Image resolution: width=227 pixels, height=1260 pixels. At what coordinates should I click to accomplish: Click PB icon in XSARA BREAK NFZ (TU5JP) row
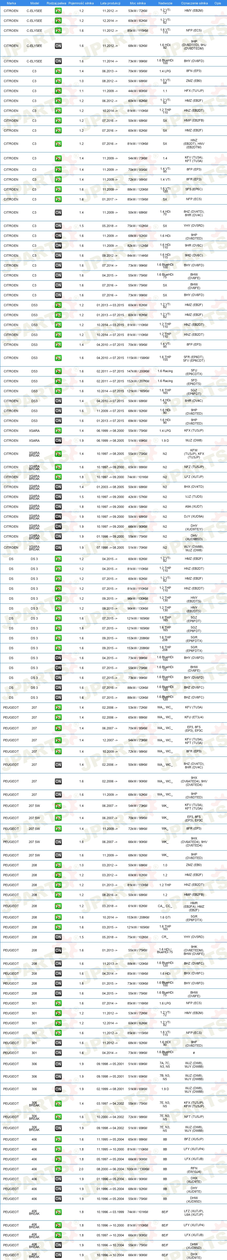click(x=58, y=467)
